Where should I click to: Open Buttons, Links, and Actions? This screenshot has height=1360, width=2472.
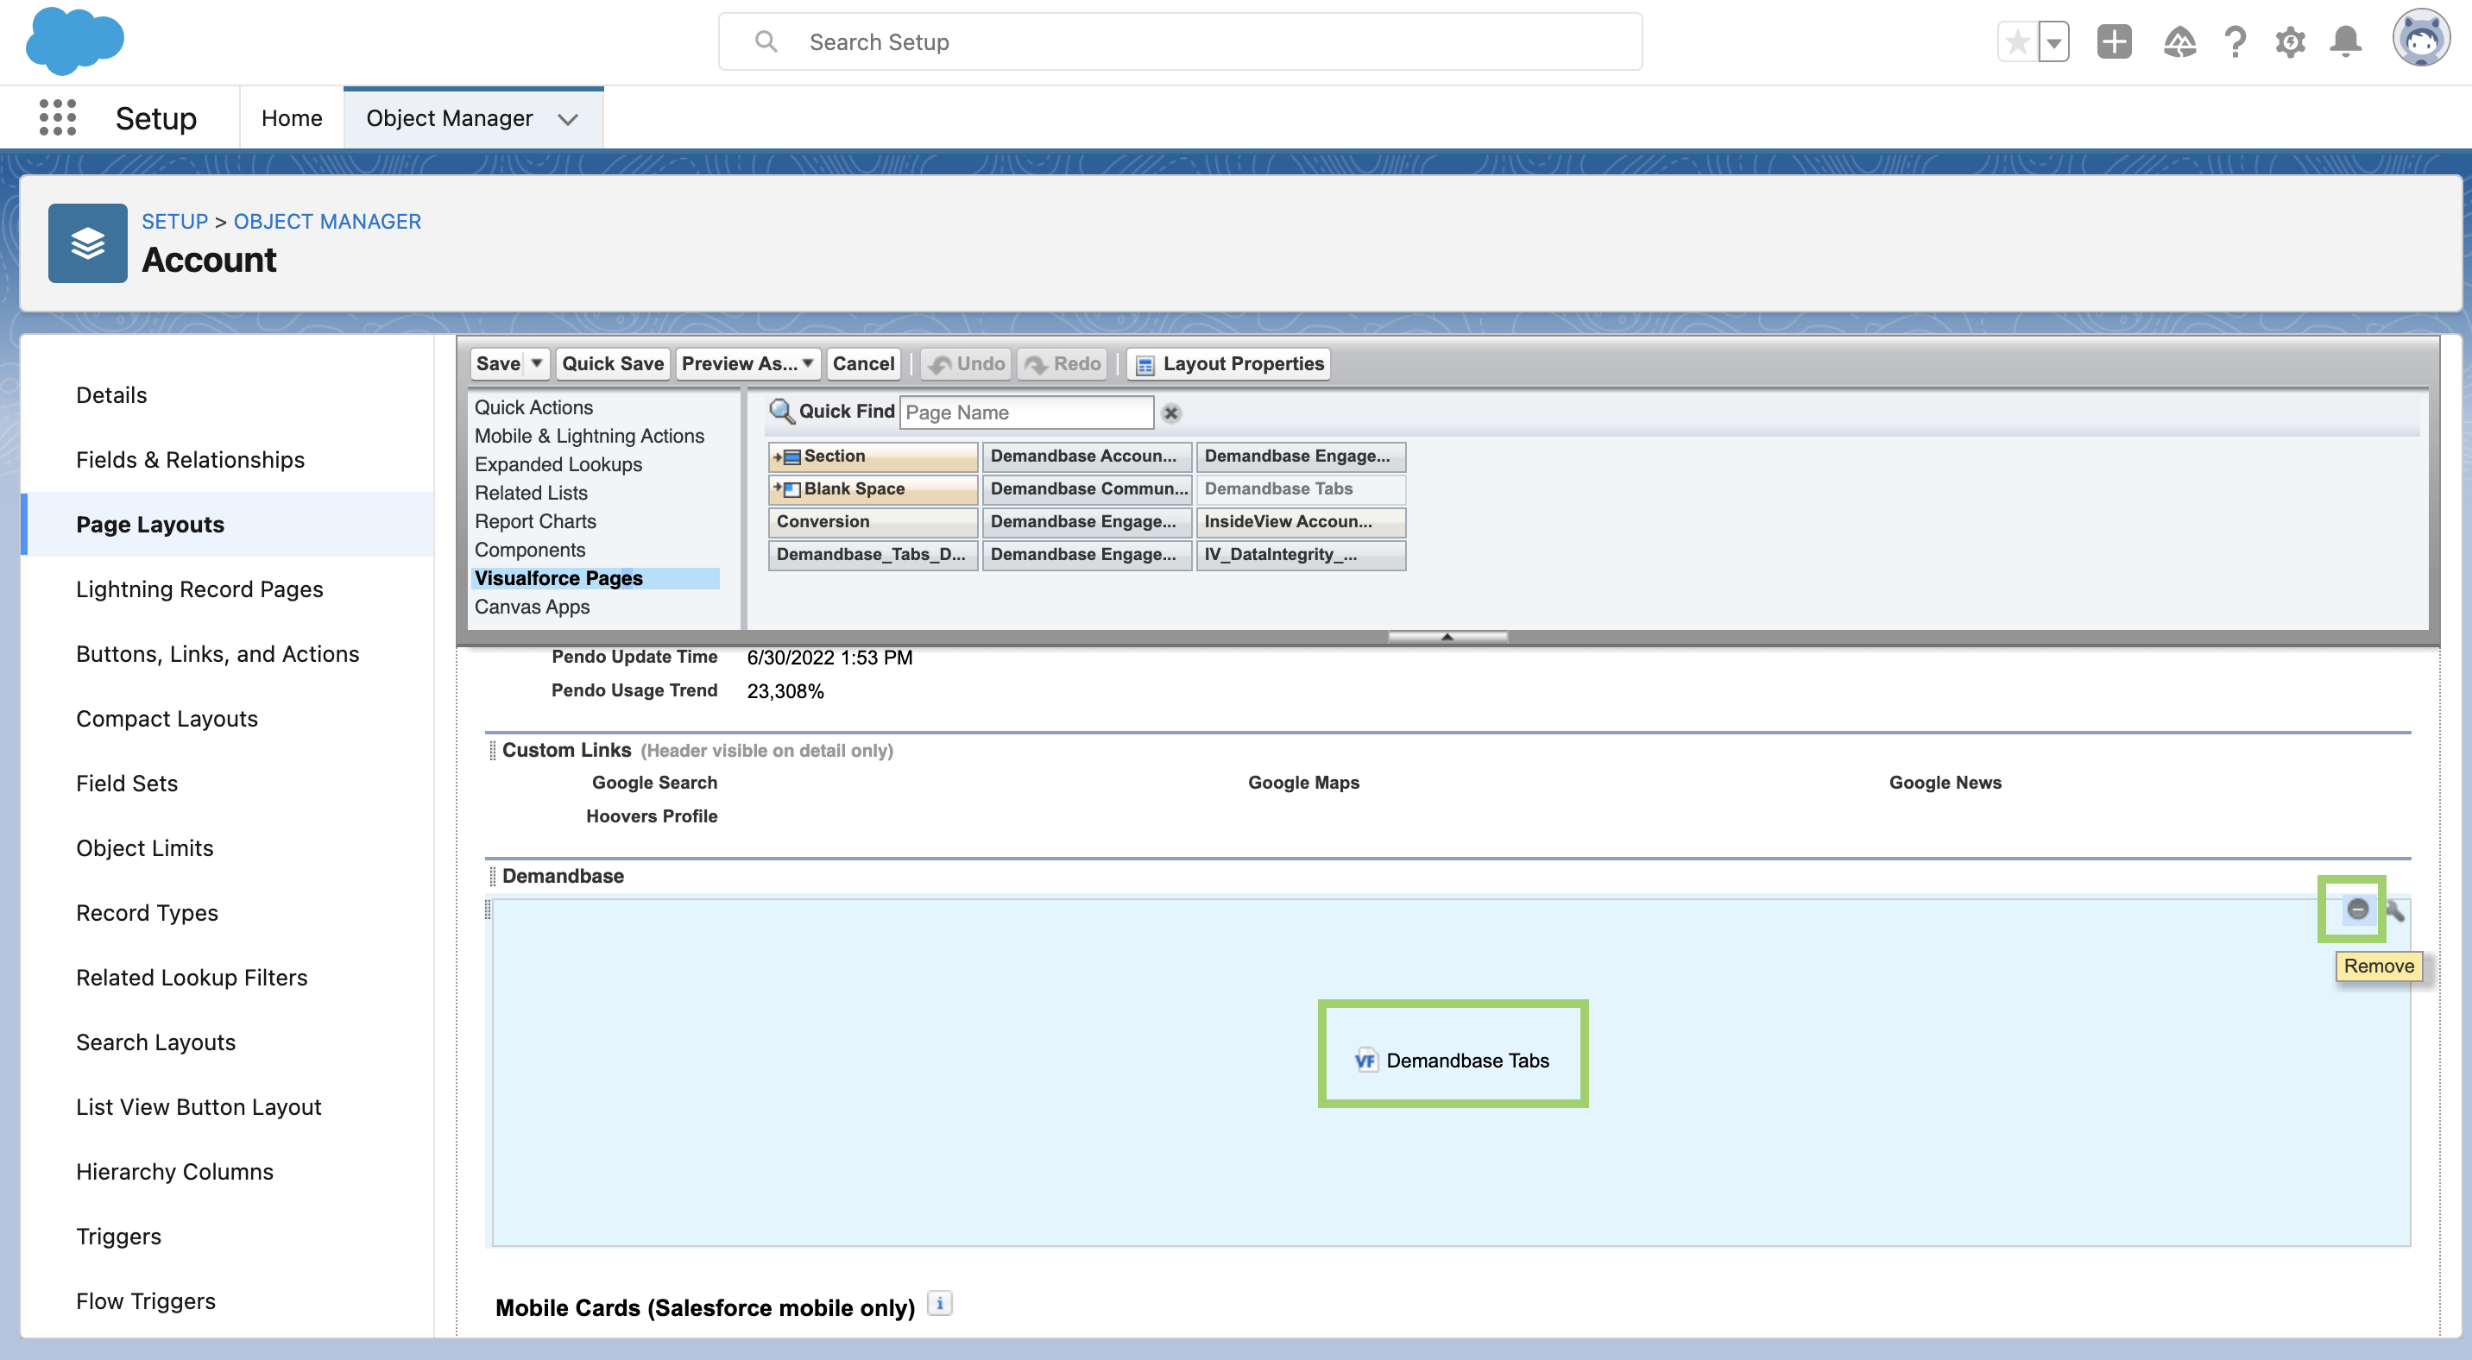pyautogui.click(x=218, y=654)
